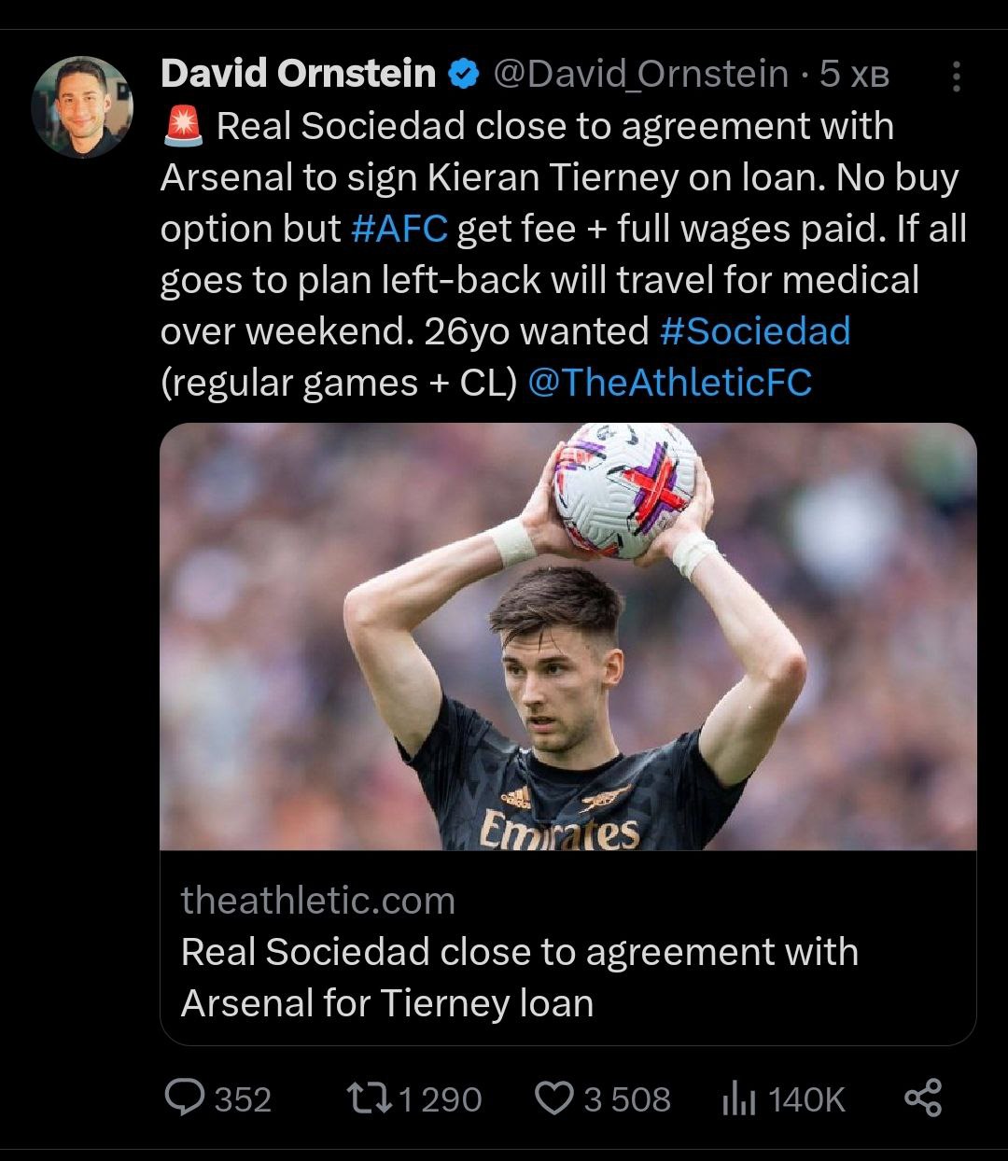Viewport: 1008px width, 1161px height.
Task: Like the tweet with heart icon
Action: tap(554, 1098)
